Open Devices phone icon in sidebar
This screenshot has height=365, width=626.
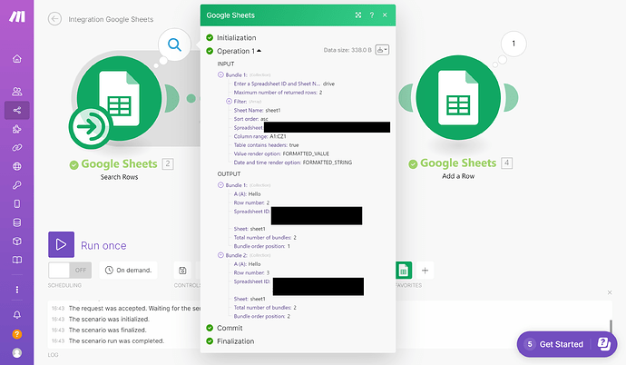(x=17, y=203)
